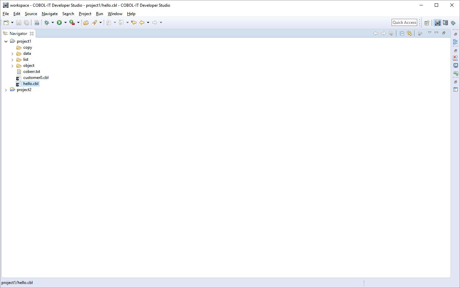The width and height of the screenshot is (460, 288).
Task: Start a debug session from the toolbar
Action: click(47, 23)
